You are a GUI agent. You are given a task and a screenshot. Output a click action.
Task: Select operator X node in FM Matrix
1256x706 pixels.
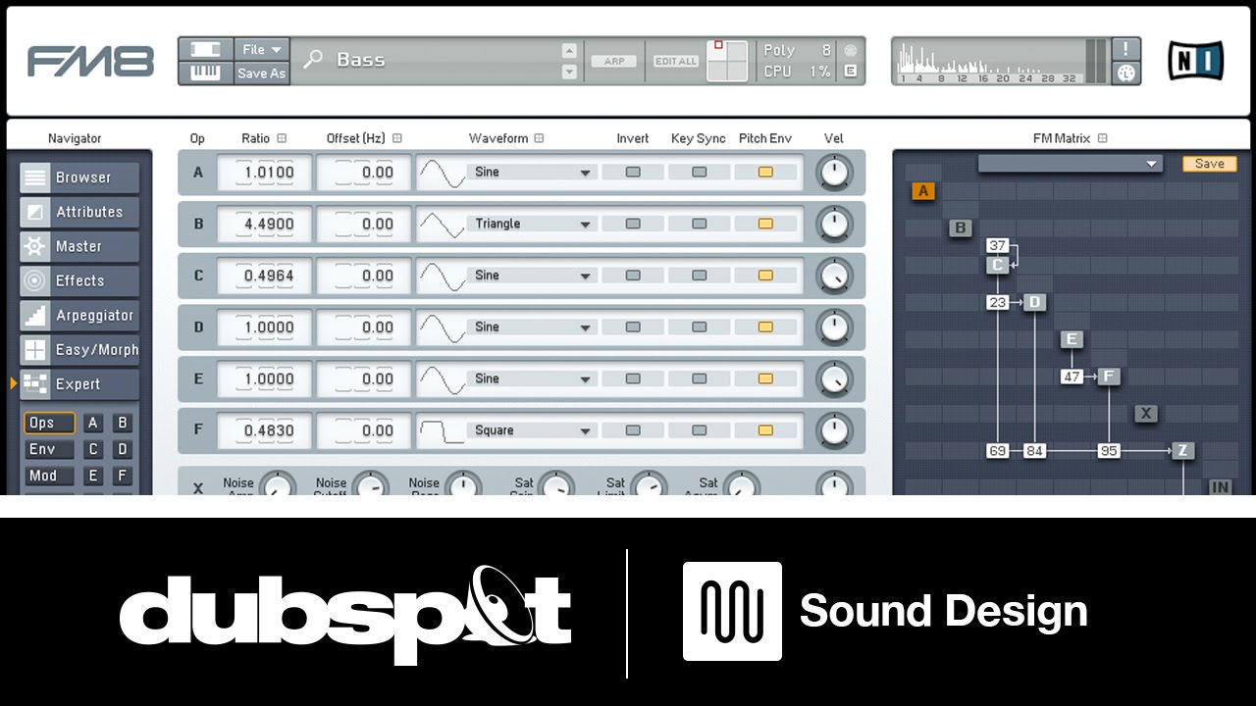[1146, 414]
